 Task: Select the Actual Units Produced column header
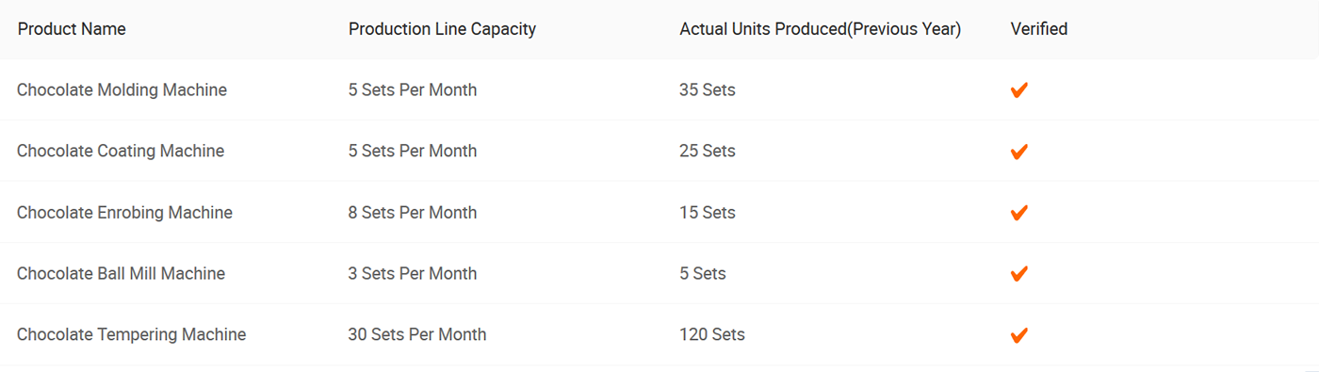point(820,29)
